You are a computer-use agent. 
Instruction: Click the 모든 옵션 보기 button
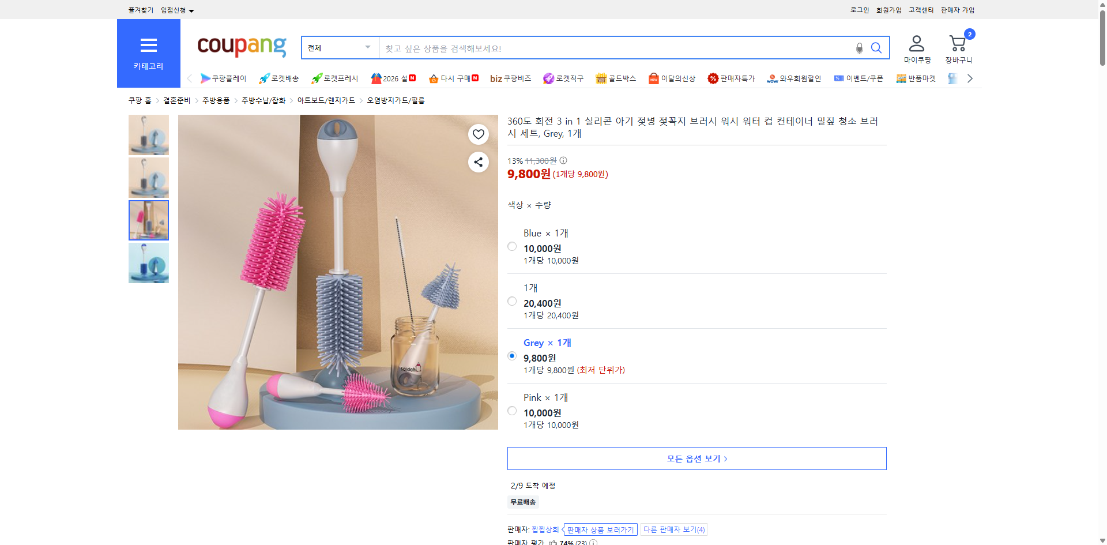click(696, 458)
